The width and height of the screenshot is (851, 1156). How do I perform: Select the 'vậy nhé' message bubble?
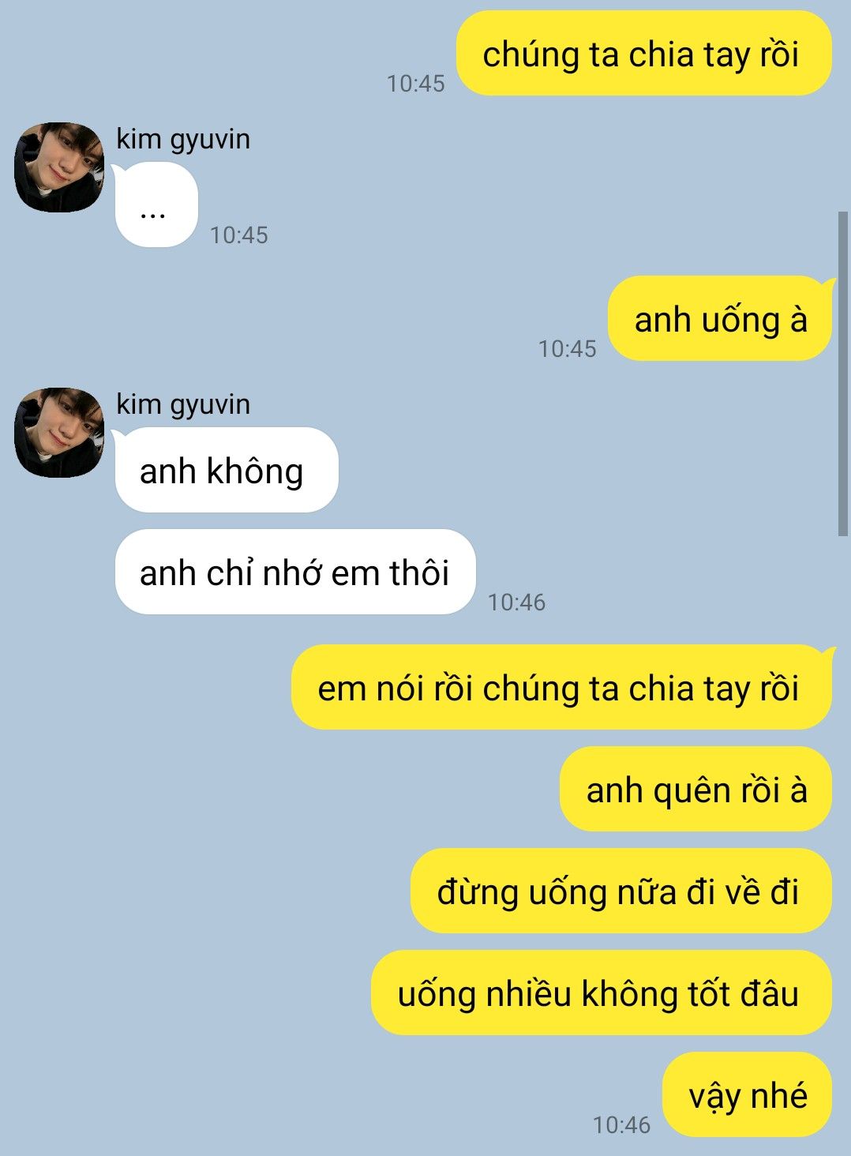[748, 1094]
